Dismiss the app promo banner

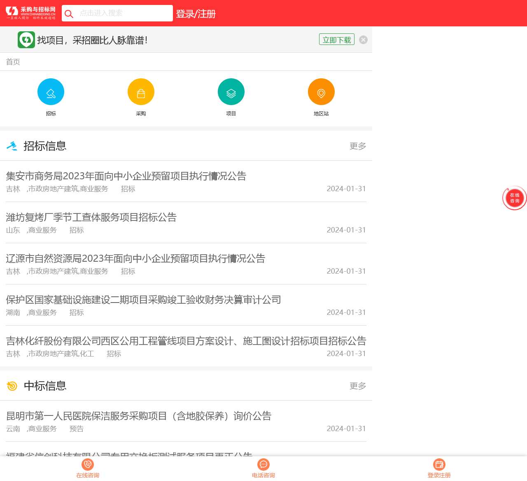(x=363, y=40)
